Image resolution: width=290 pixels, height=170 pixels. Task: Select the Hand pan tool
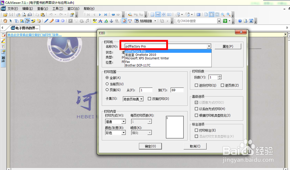pos(5,21)
